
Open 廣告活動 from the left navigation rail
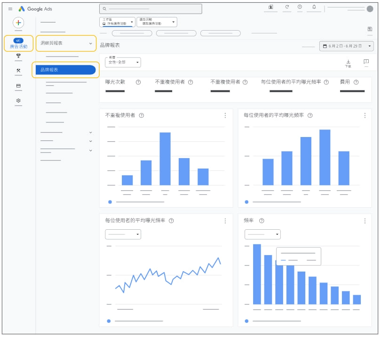tap(18, 43)
